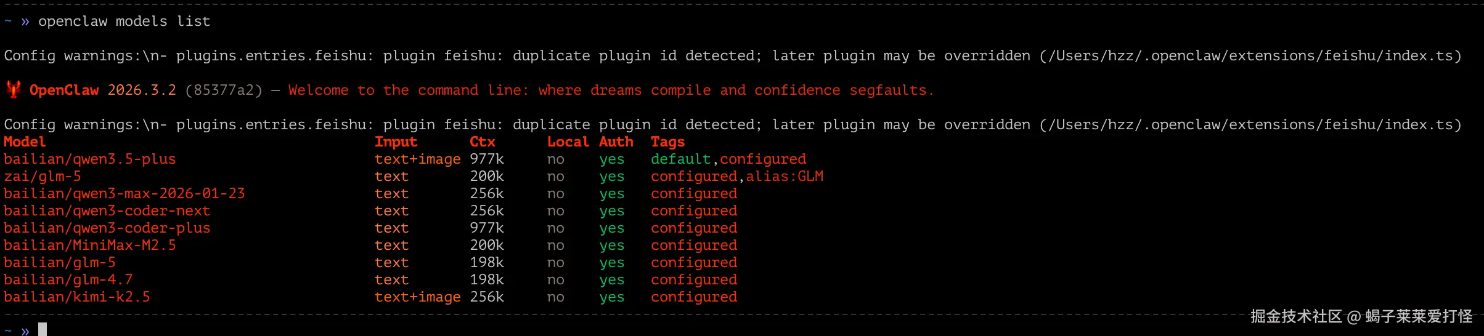Viewport: 1484px width, 336px height.
Task: Click the green default tag
Action: click(680, 159)
